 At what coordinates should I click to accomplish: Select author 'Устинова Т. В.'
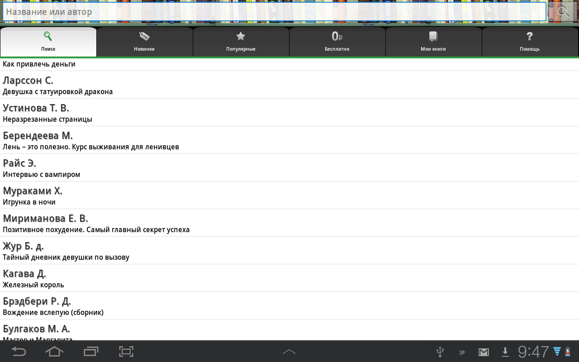(x=36, y=108)
